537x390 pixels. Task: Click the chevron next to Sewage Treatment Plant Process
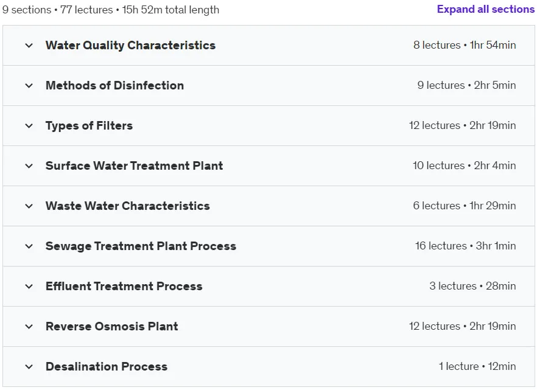[x=29, y=246]
